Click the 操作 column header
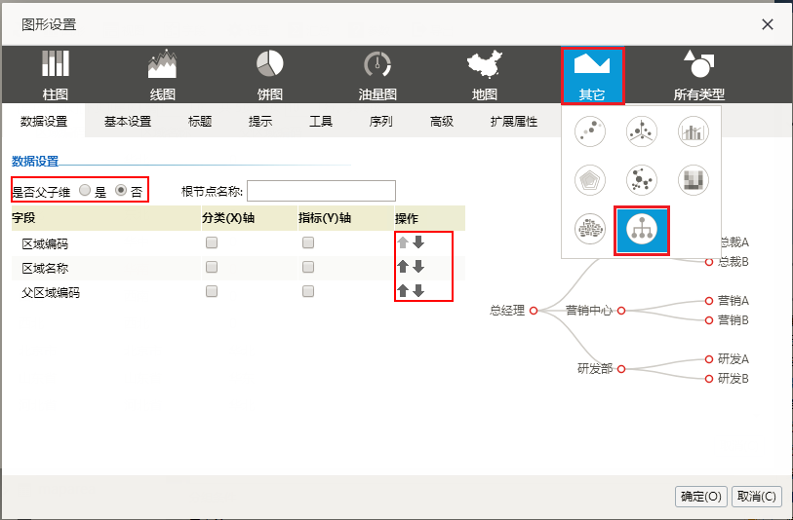Image resolution: width=793 pixels, height=520 pixels. click(x=430, y=217)
